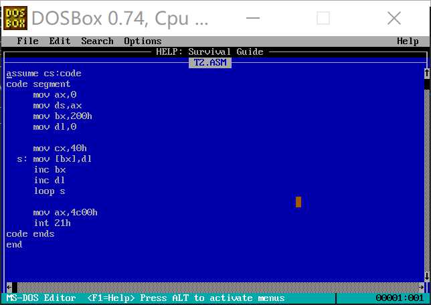
Task: Click the line 'mov cx,40h'
Action: [x=60, y=148]
